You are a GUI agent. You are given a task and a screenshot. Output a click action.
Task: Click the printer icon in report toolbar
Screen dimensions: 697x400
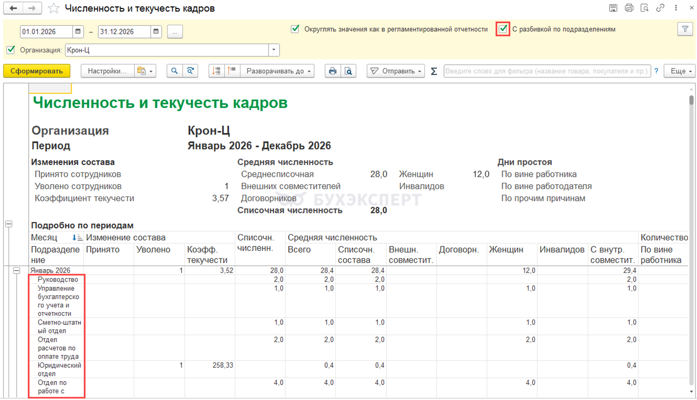click(x=332, y=71)
